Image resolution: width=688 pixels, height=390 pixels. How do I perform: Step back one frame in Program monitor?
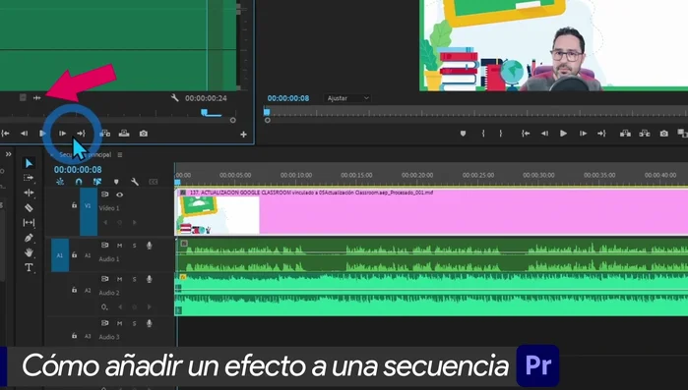point(544,134)
